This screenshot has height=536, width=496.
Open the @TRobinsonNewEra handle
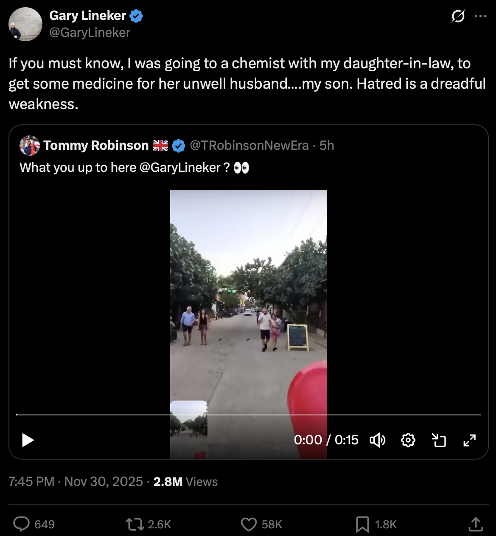(x=249, y=146)
